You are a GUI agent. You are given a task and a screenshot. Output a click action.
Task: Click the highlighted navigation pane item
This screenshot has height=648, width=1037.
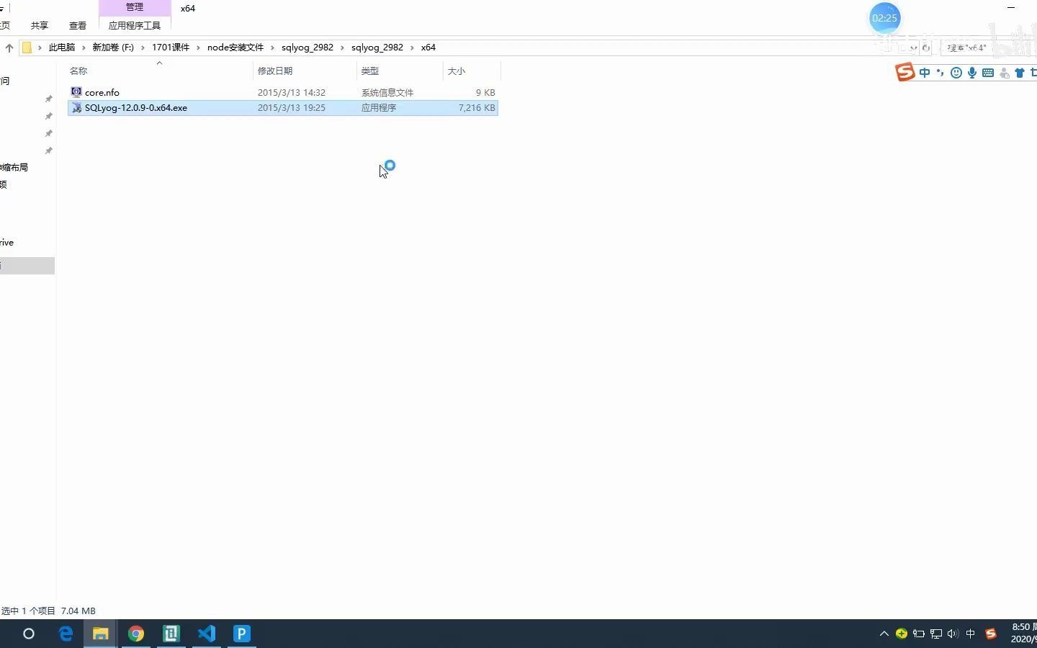coord(27,266)
